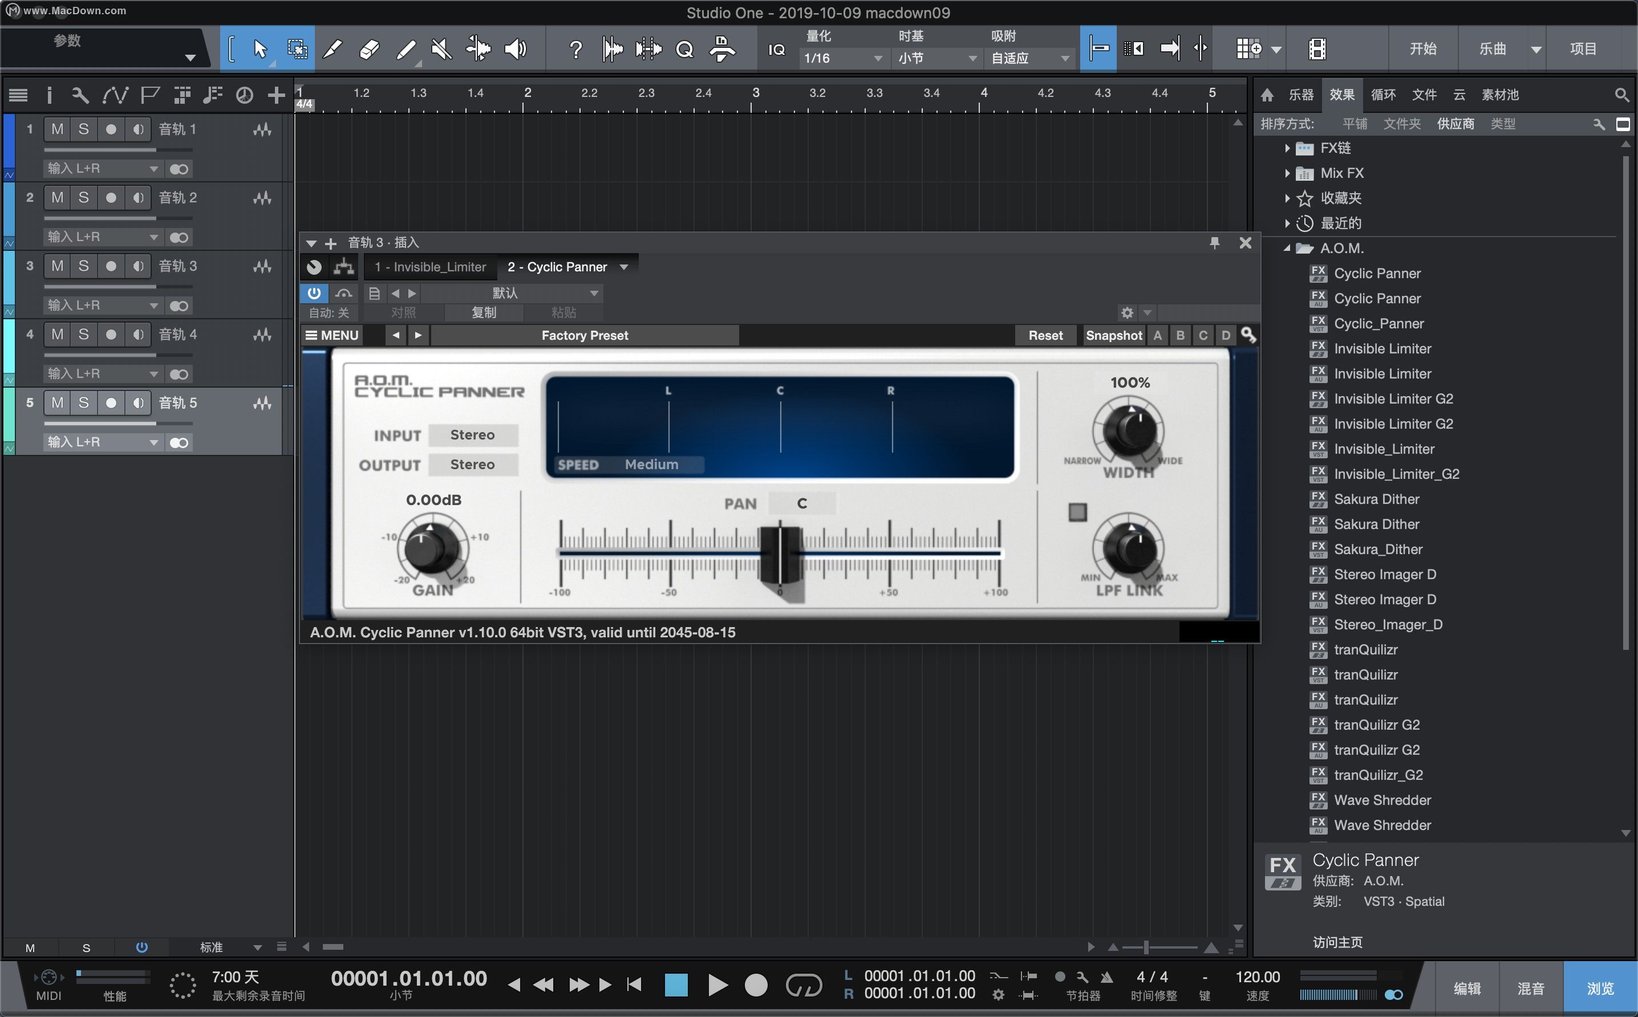
Task: Select the Arrow tool
Action: [261, 48]
